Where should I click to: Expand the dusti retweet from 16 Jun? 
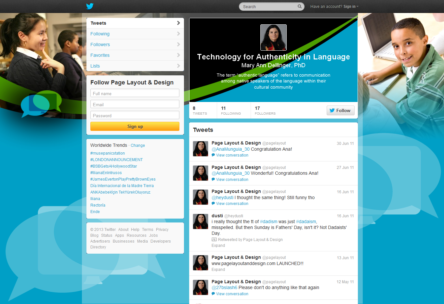point(218,246)
